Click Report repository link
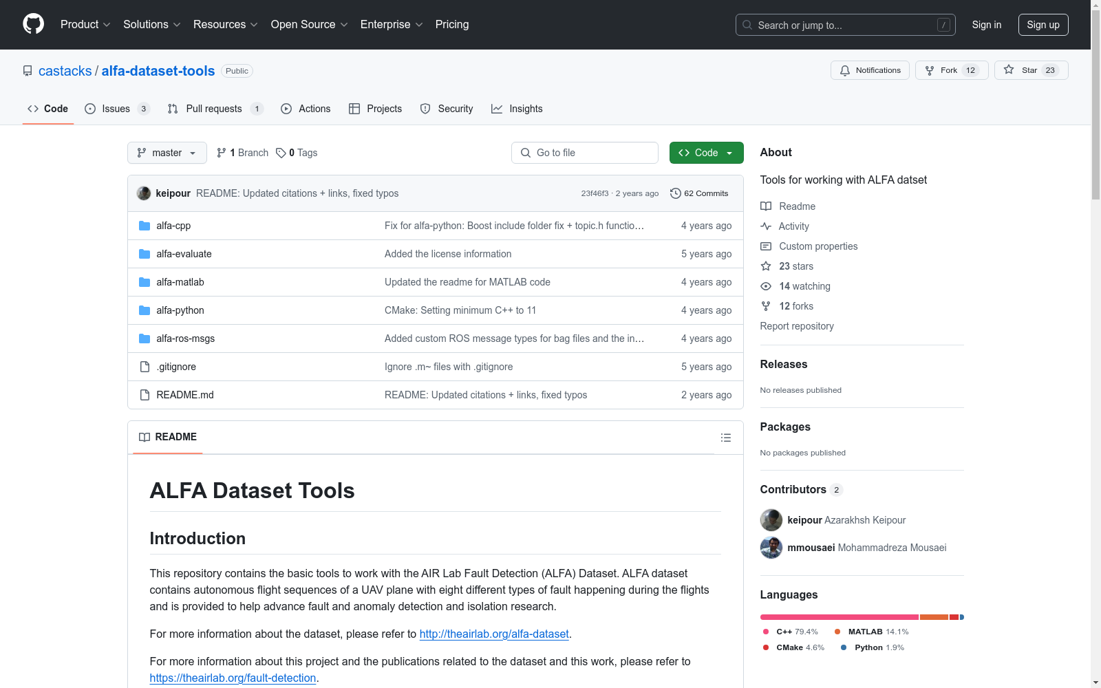 [797, 326]
